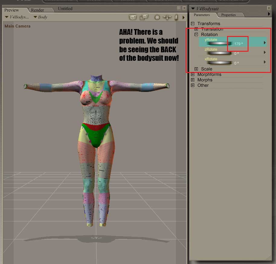Screen dimensions: 276x264
Task: Expand the Scale group
Action: pos(196,69)
